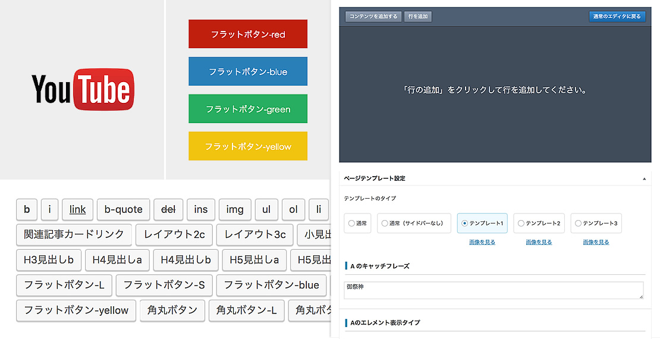Click the H3見出しb quicktag
660x339 pixels.
[x=49, y=260]
